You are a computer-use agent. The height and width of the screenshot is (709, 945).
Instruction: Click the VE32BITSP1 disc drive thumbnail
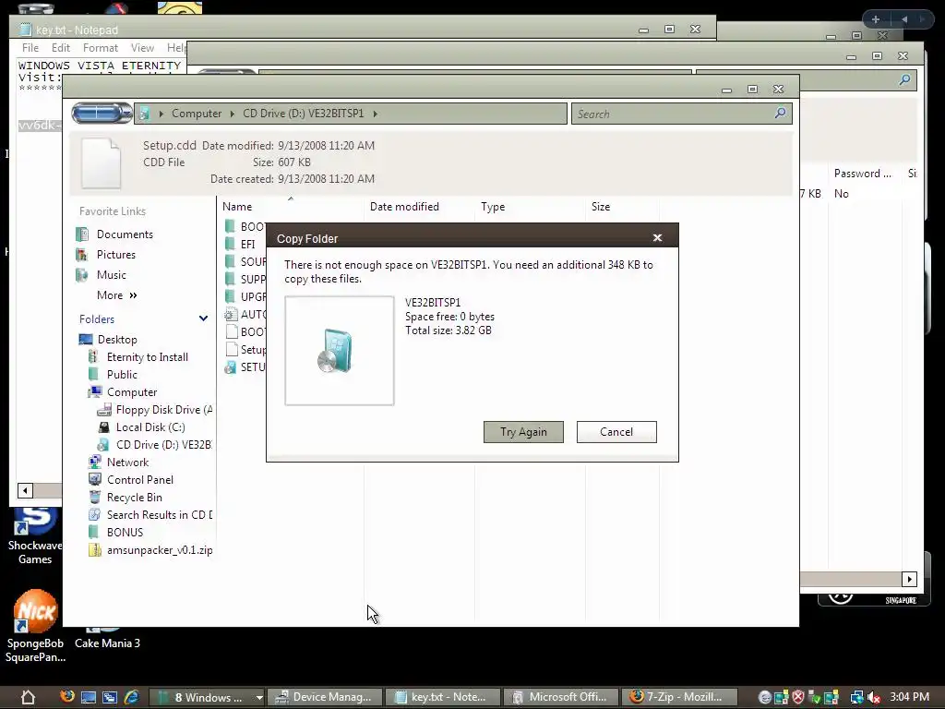(x=340, y=351)
